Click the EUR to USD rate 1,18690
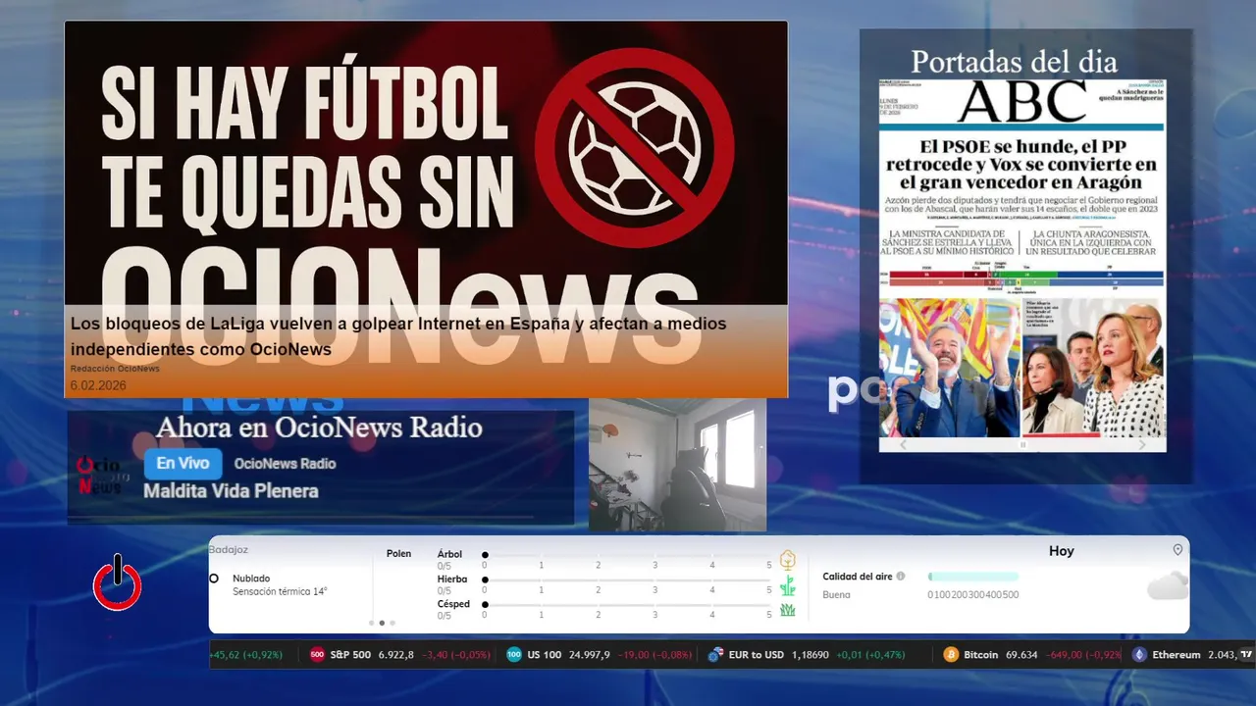 pyautogui.click(x=811, y=655)
